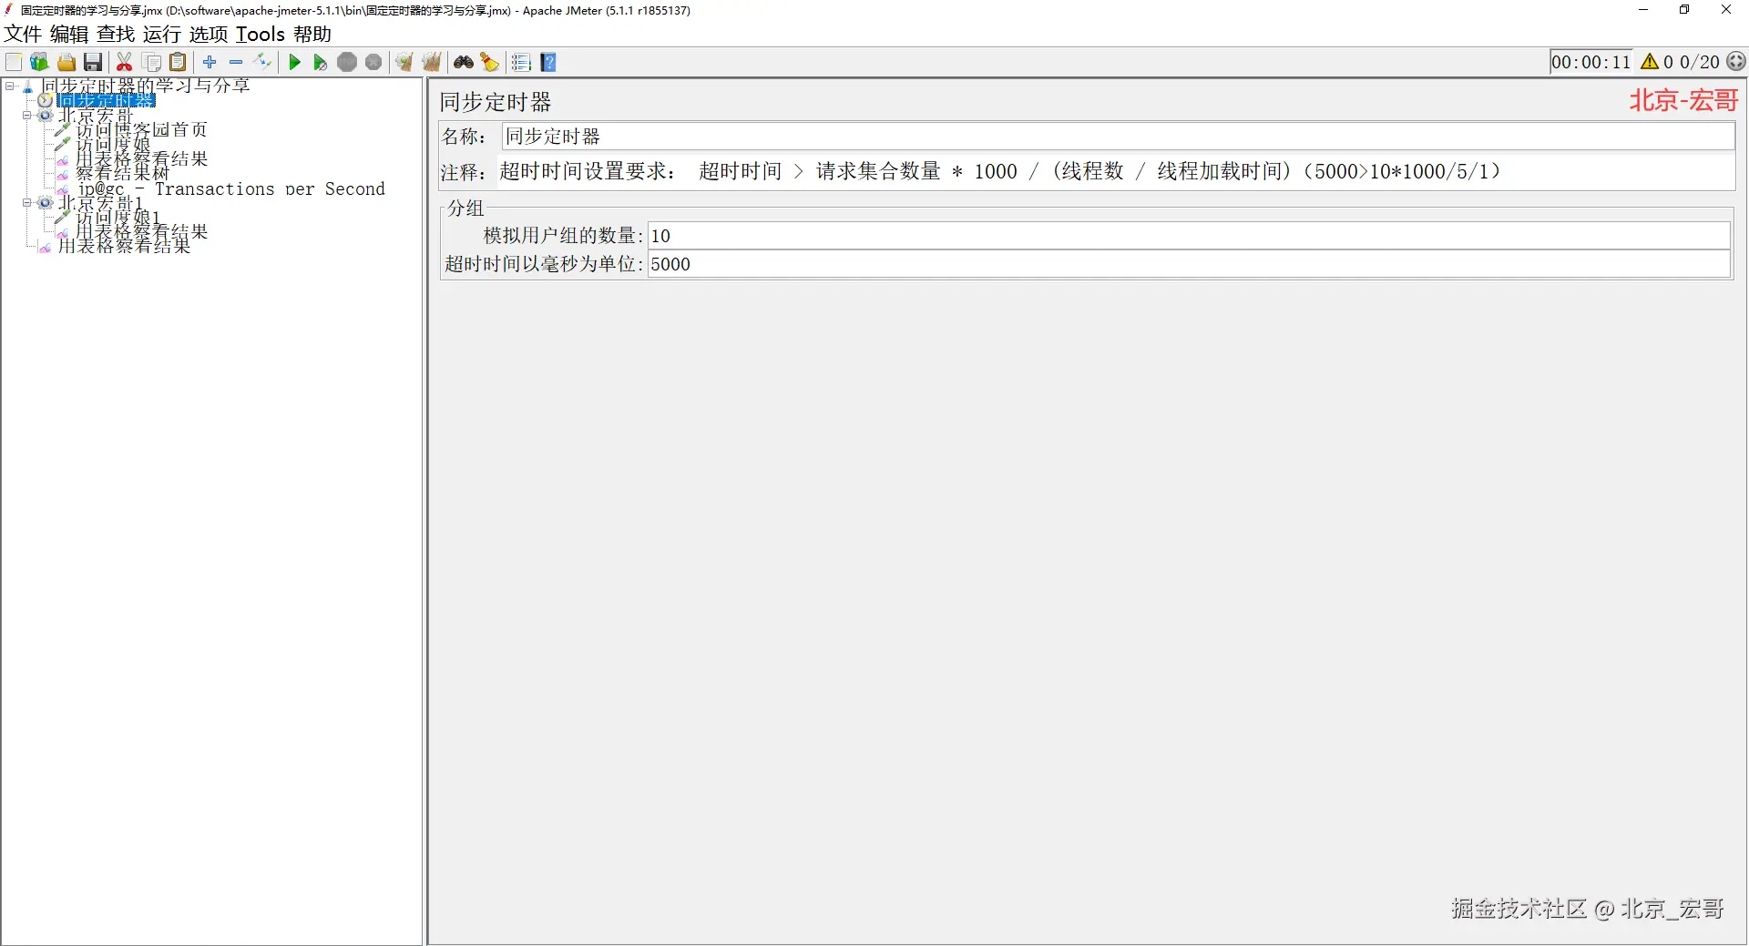Screen dimensions: 1749x946
Task: Select ip@gc Transactions per Second listener
Action: [230, 188]
